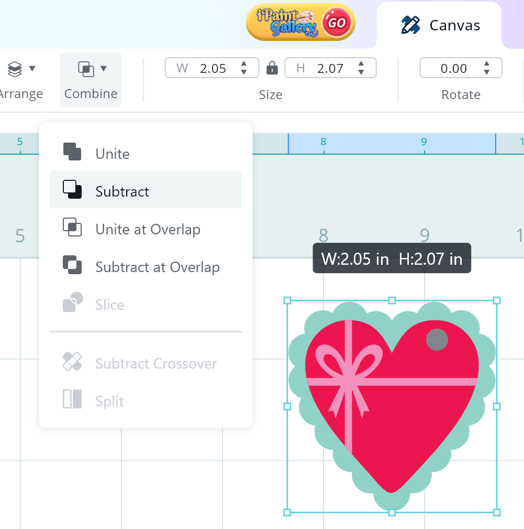Click the Arrange layers icon

pos(15,69)
